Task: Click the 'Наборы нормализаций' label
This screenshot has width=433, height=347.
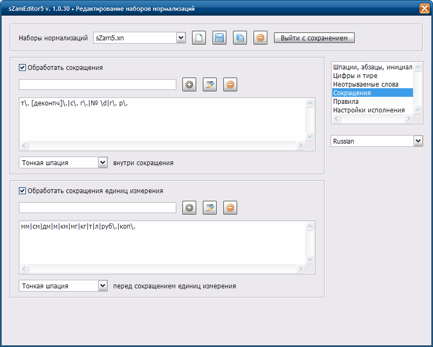Action: pos(53,38)
